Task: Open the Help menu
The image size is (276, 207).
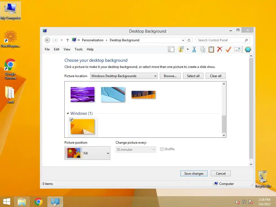Action: click(90, 49)
